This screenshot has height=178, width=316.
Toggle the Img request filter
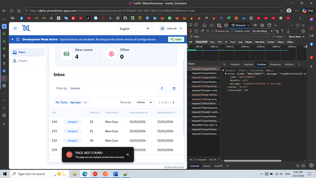click(240, 42)
